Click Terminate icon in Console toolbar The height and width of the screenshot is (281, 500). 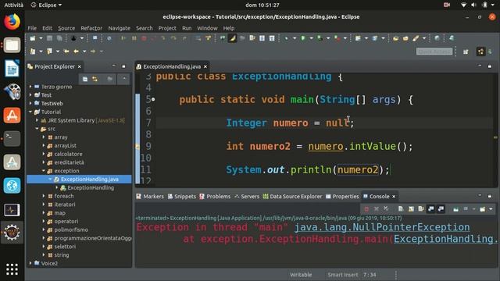pyautogui.click(x=366, y=209)
